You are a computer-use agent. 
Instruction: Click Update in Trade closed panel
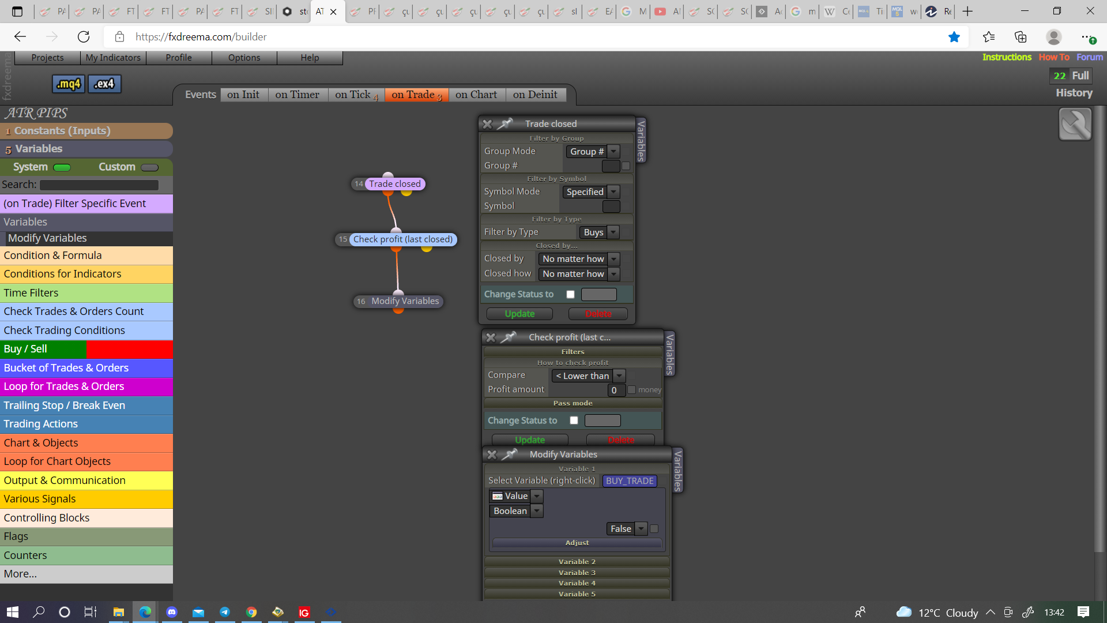coord(519,314)
